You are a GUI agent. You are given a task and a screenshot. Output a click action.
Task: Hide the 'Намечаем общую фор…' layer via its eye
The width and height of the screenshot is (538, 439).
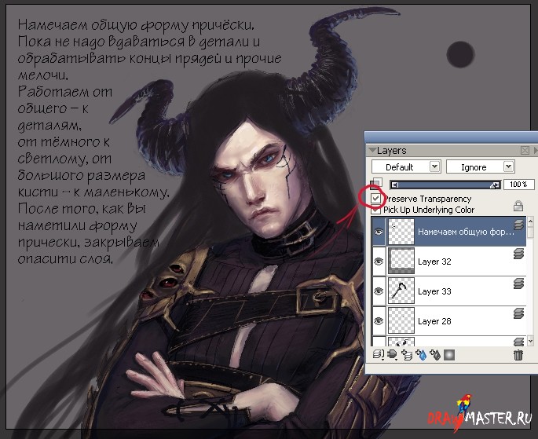(x=379, y=232)
